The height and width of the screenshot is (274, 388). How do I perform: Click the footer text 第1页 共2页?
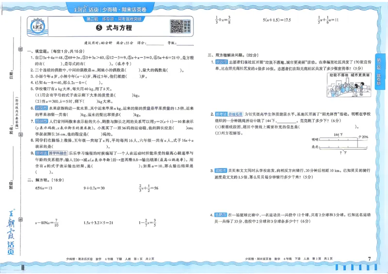(144, 259)
